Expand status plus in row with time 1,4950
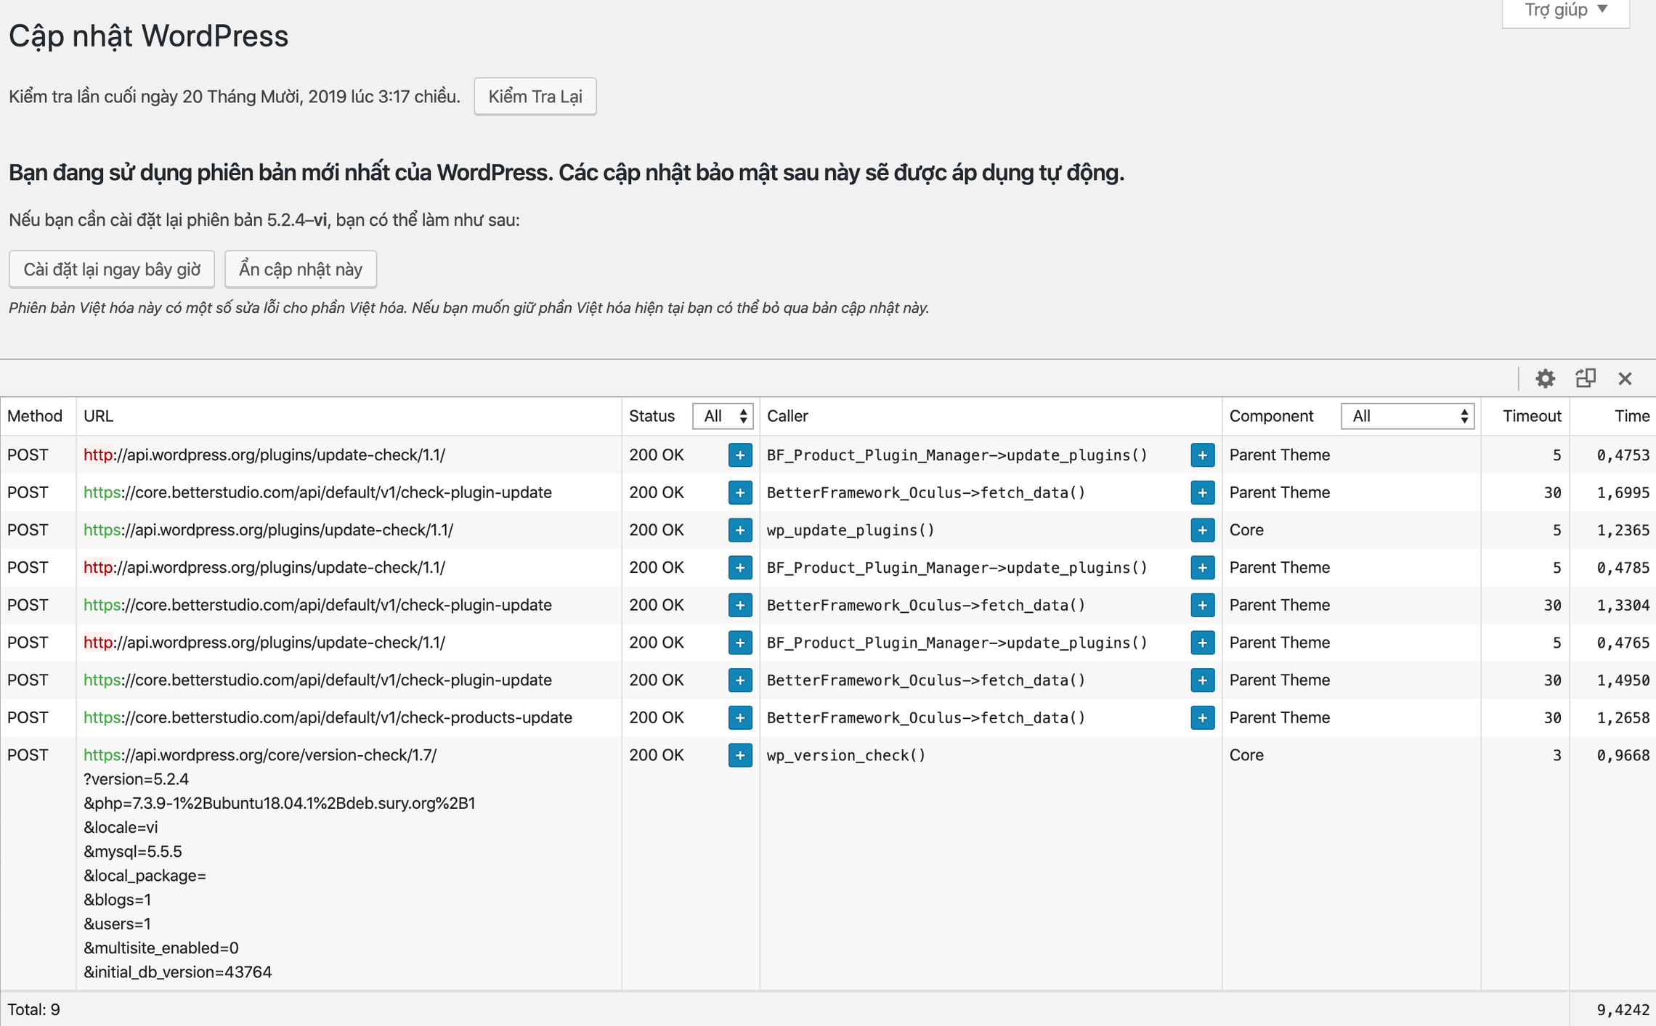1656x1026 pixels. 740,680
